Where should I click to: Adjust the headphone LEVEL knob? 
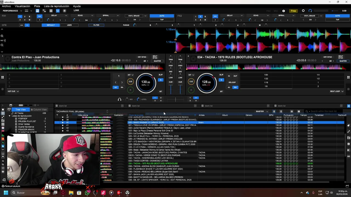point(138,99)
